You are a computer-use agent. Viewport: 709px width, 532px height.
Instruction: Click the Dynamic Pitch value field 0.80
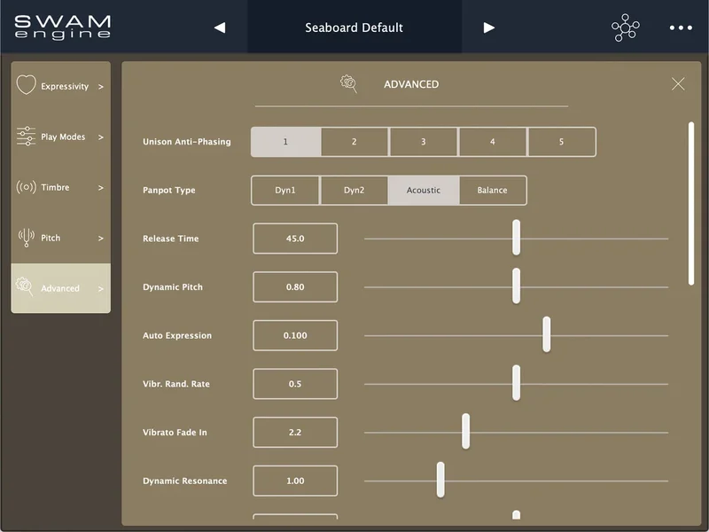[295, 286]
